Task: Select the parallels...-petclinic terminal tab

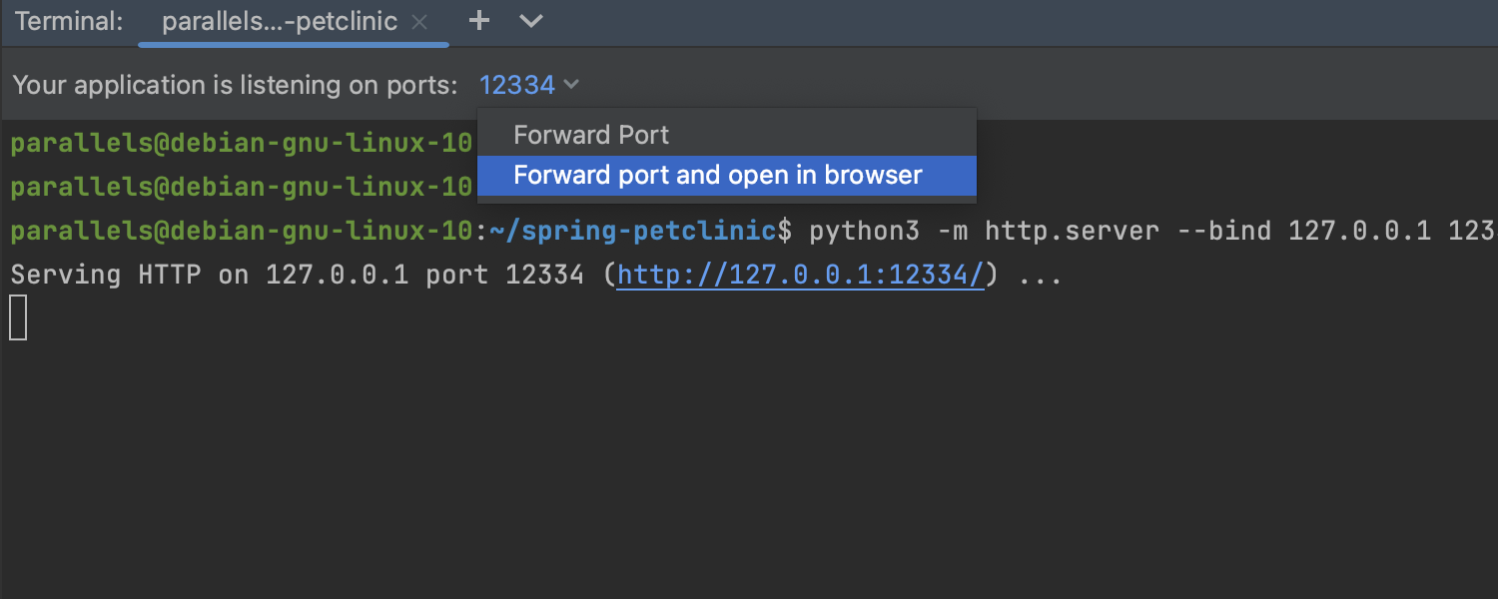Action: tap(280, 22)
